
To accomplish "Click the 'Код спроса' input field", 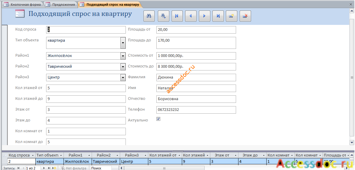I will click(86, 30).
